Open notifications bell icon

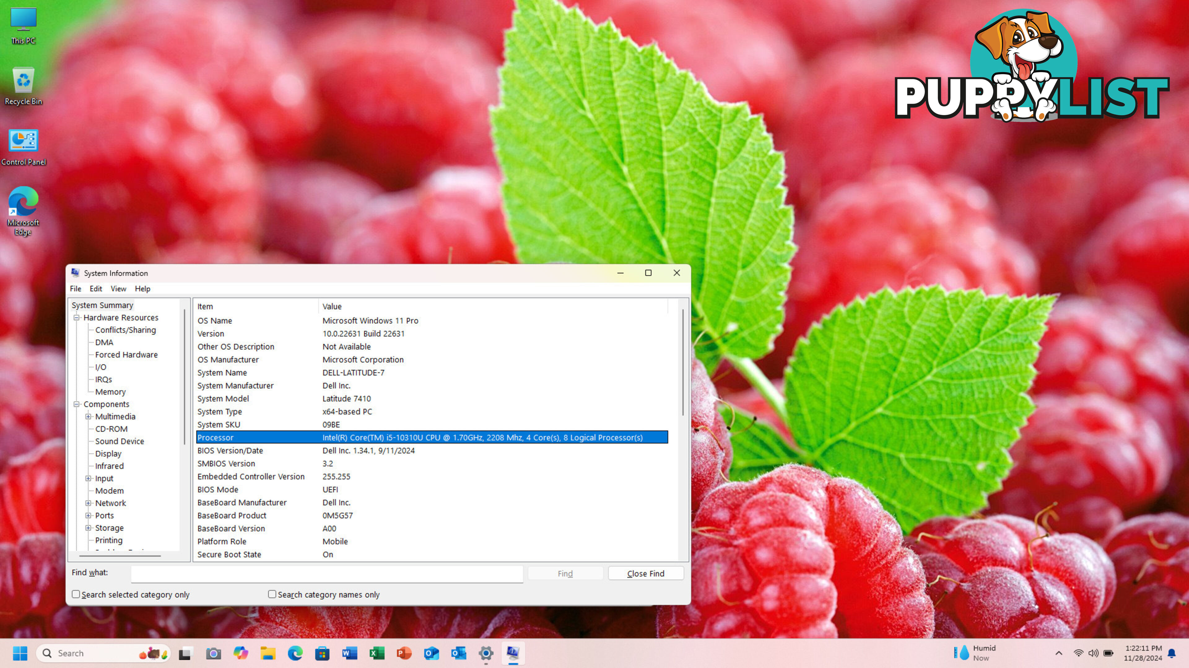[1171, 653]
